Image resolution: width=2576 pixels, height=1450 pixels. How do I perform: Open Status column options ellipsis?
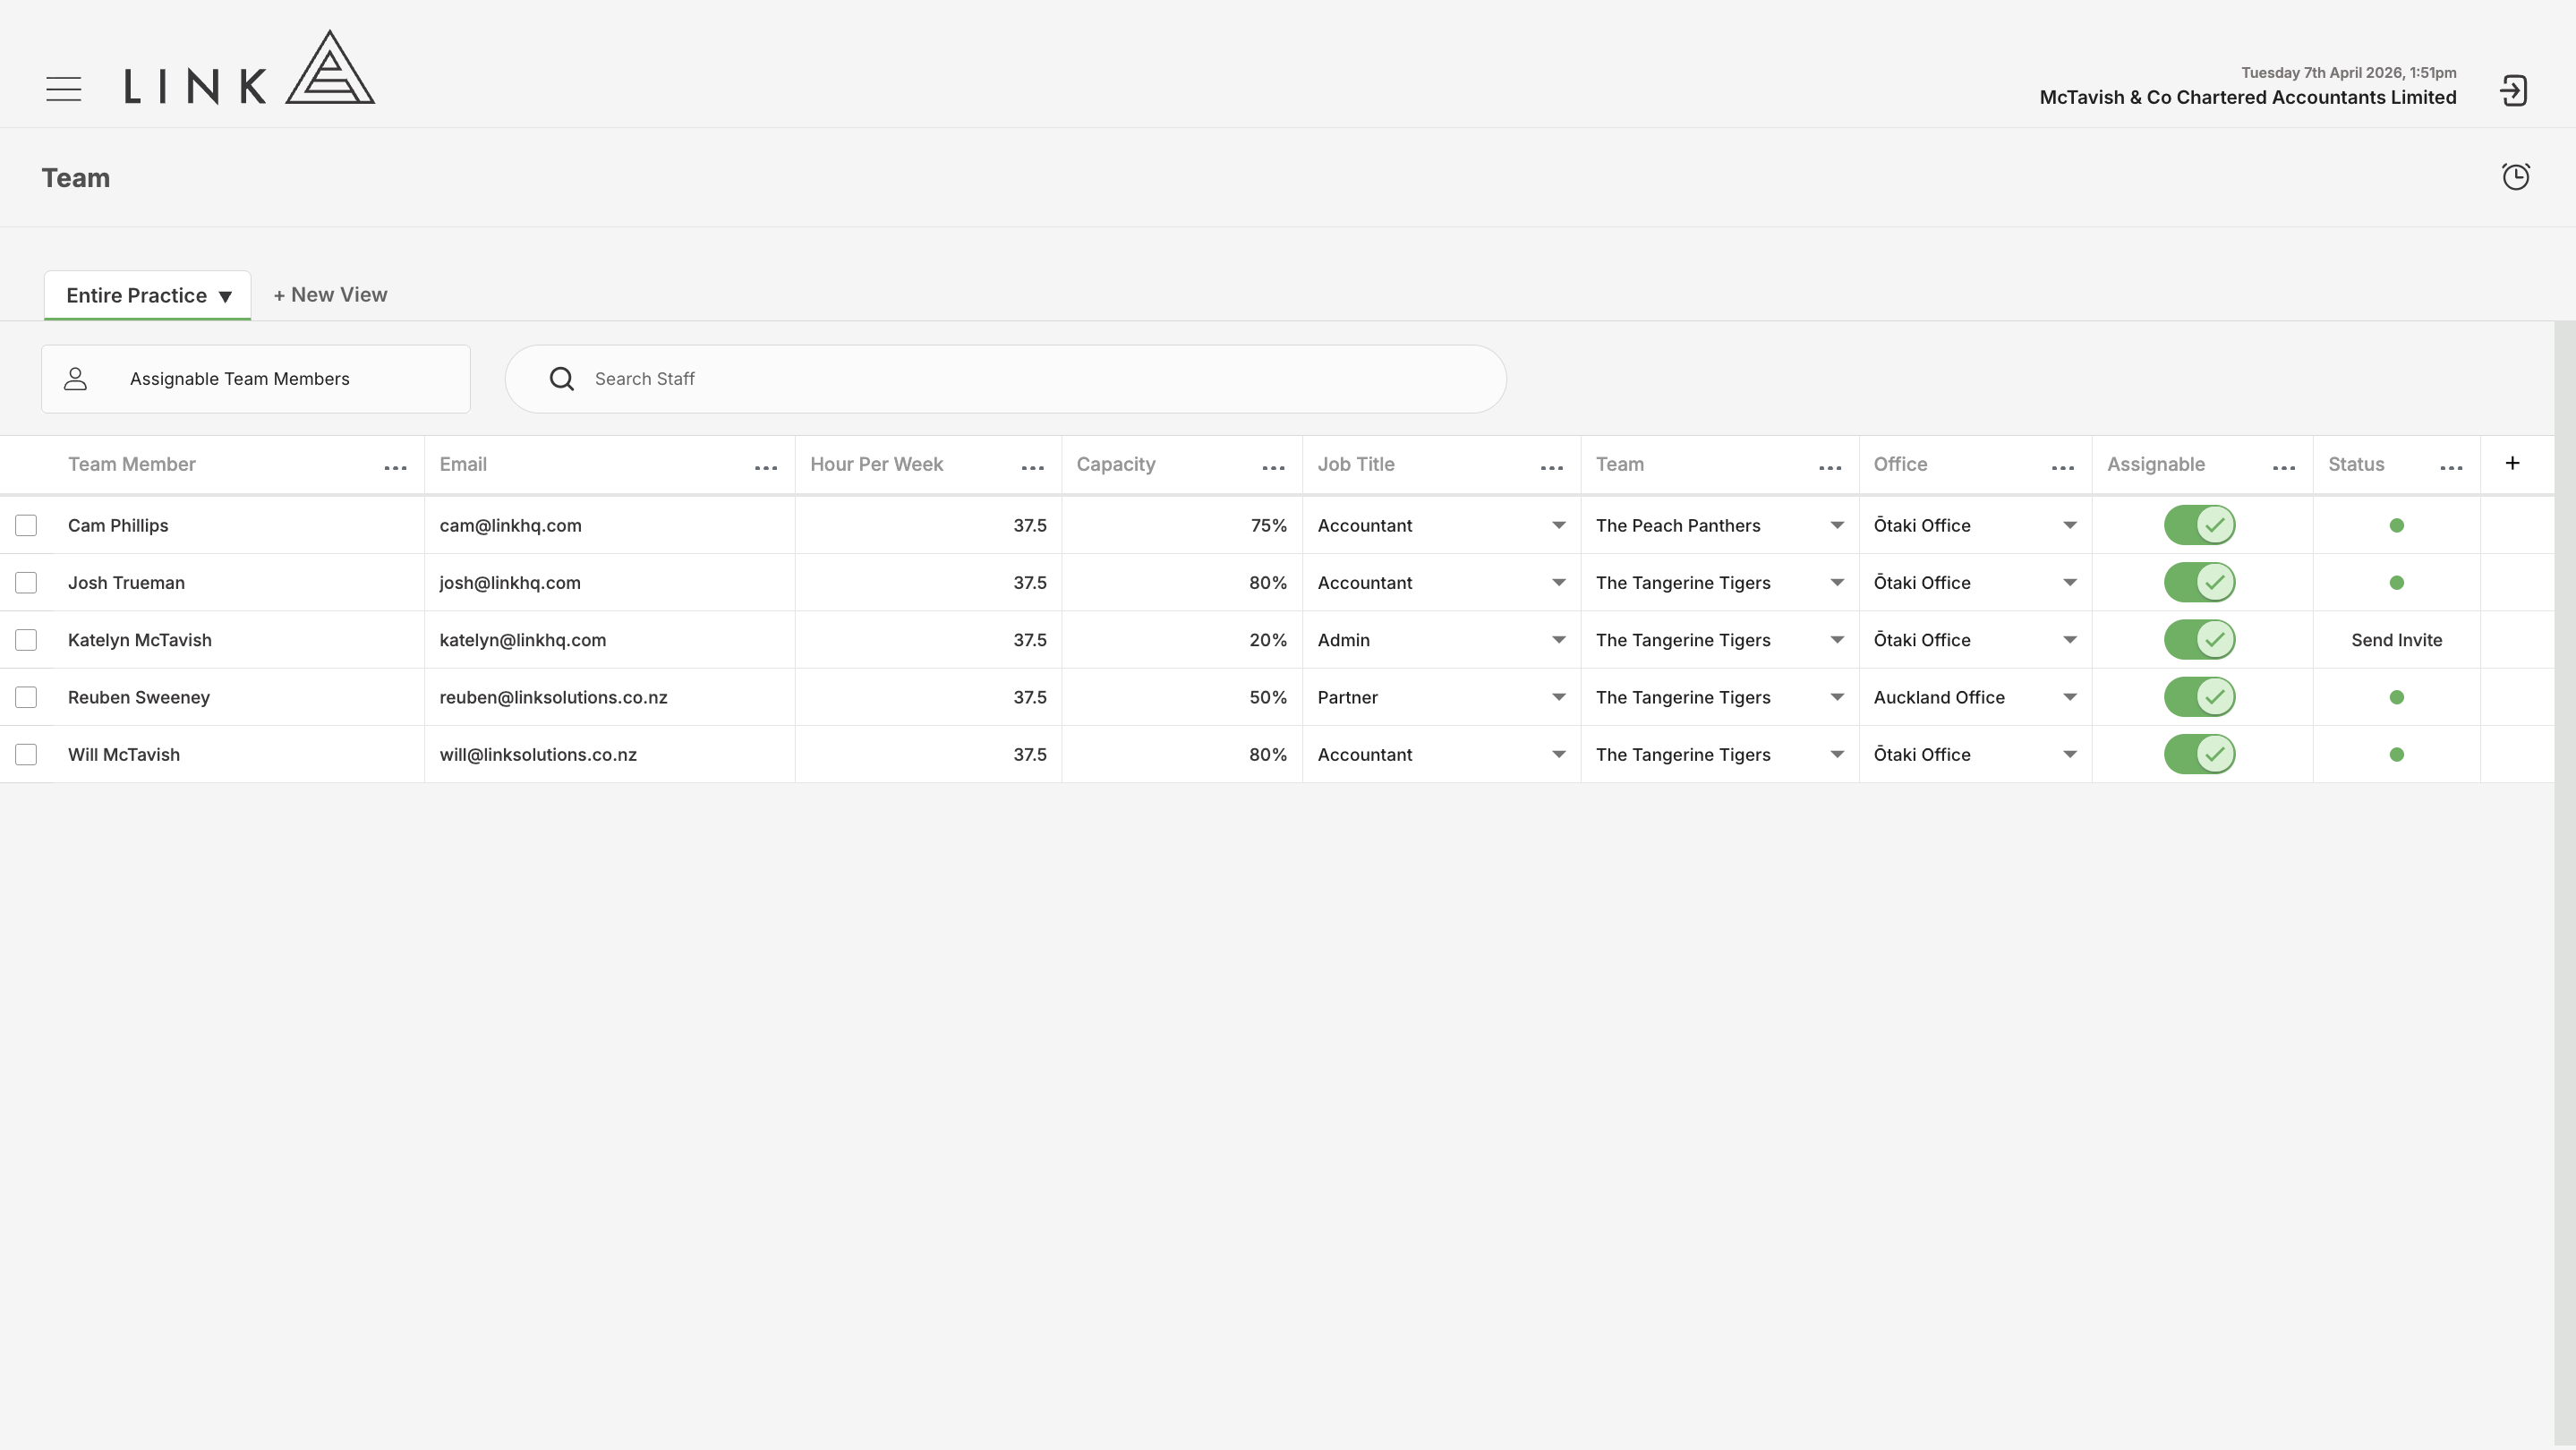pyautogui.click(x=2451, y=468)
